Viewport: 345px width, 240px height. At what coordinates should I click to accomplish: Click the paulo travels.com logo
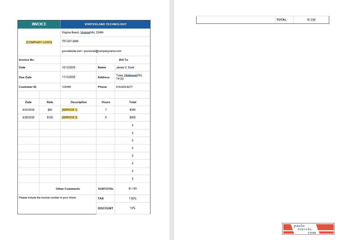[308, 229]
